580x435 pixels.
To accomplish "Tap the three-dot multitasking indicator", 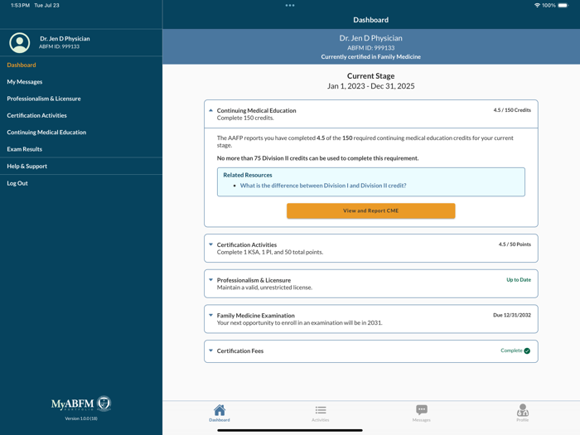I will (290, 5).
